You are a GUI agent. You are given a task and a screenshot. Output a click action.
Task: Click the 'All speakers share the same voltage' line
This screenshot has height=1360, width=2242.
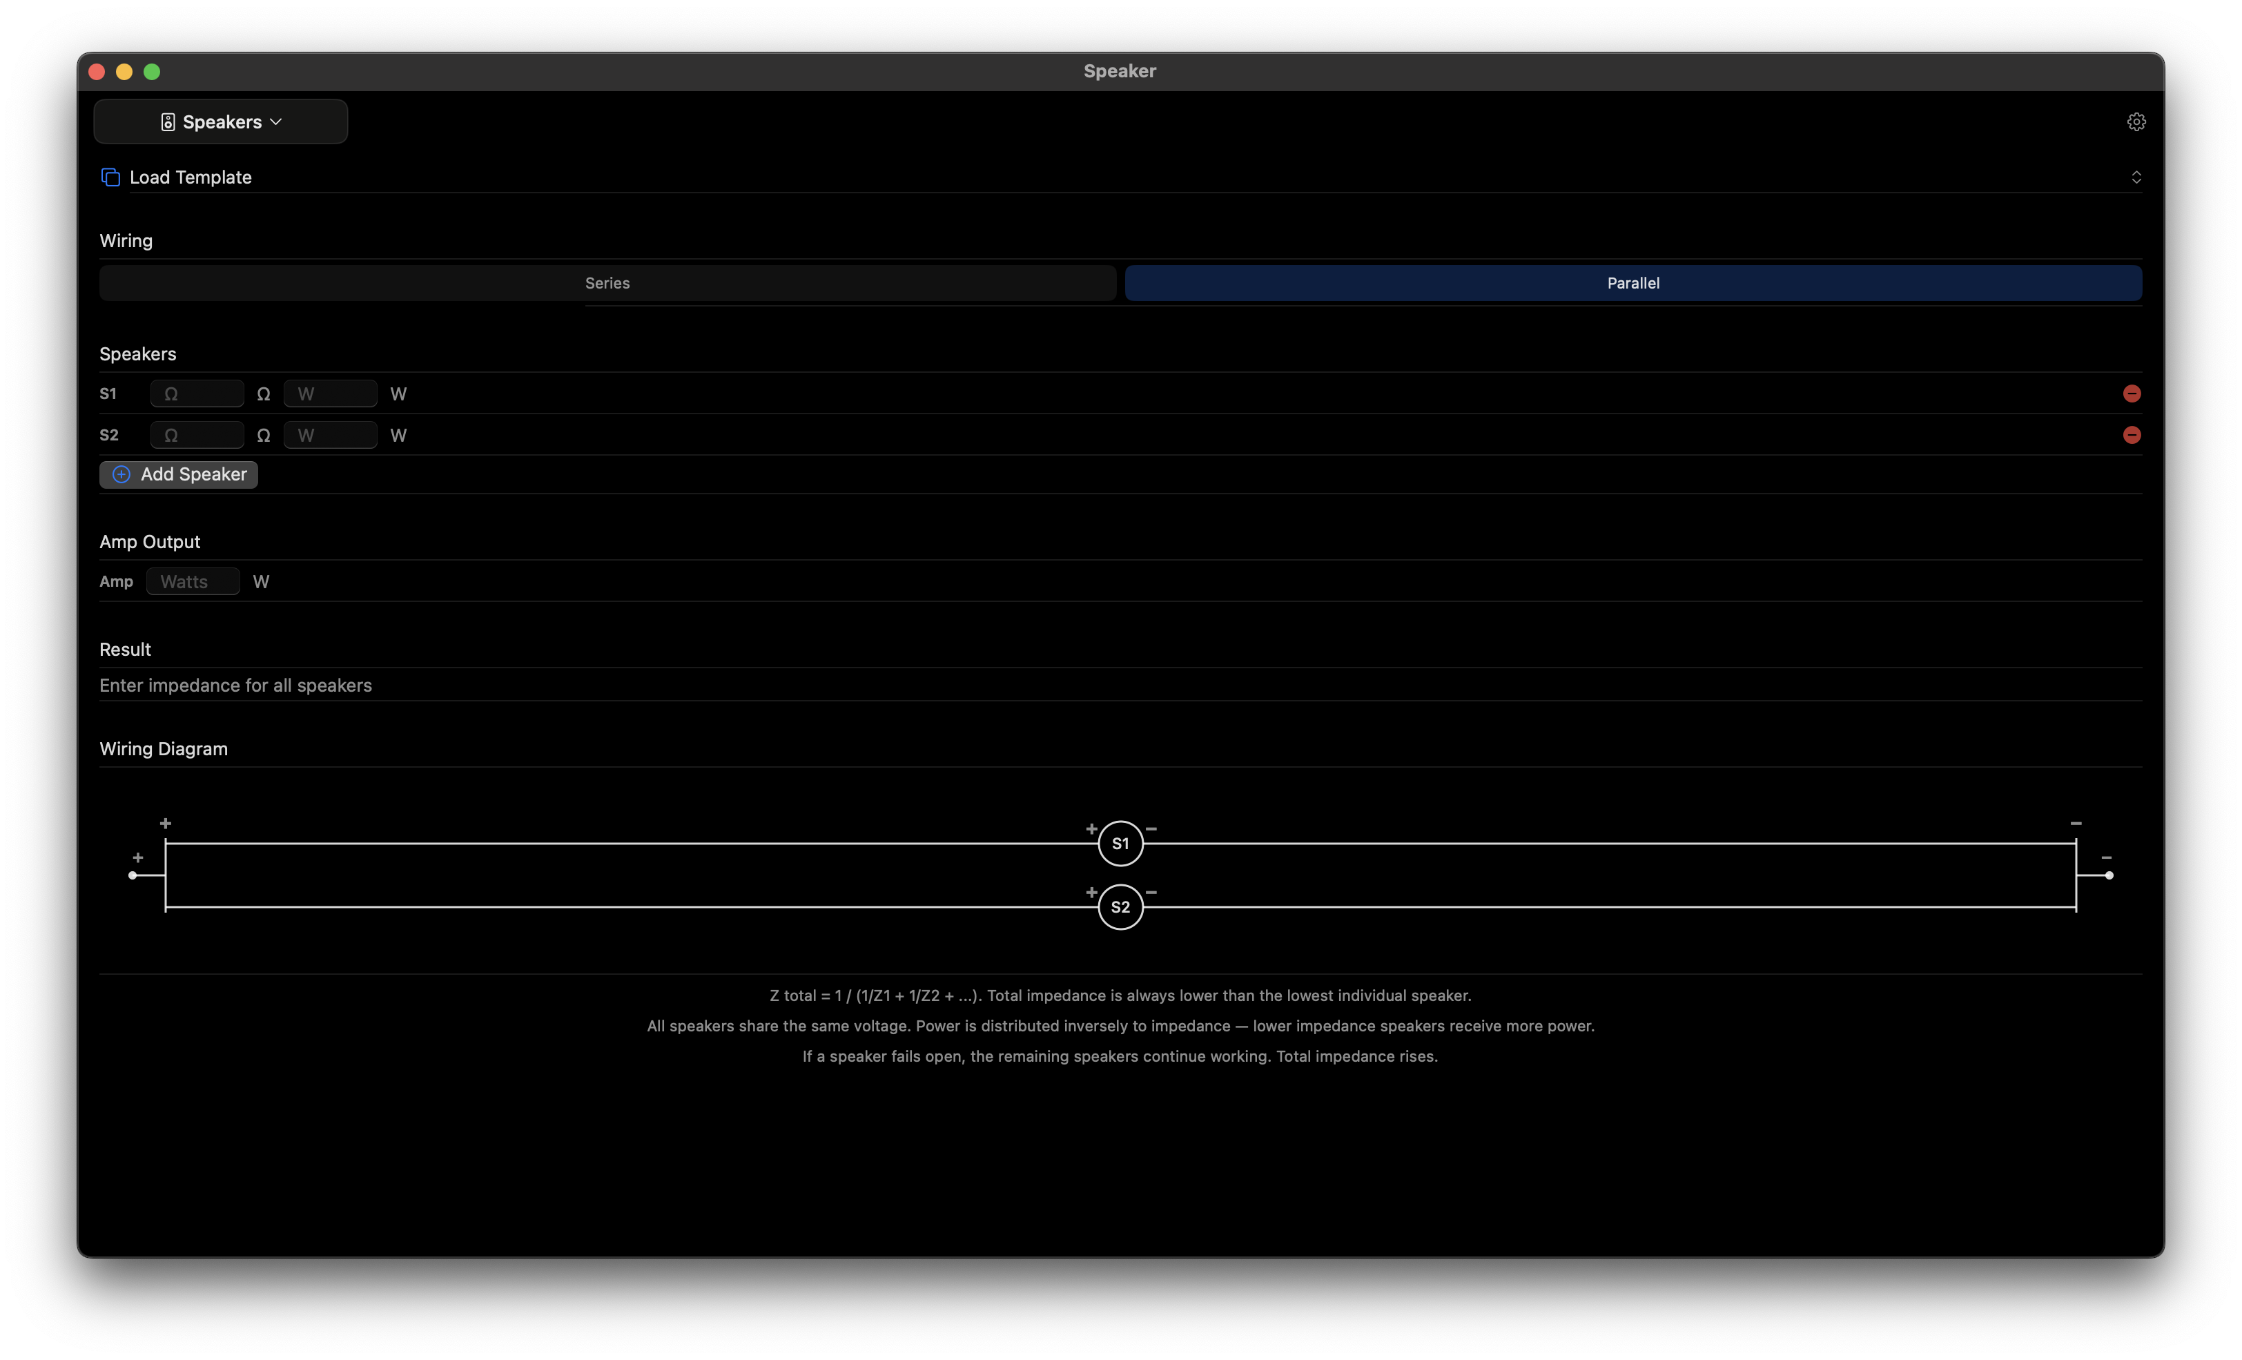pyautogui.click(x=1120, y=1027)
